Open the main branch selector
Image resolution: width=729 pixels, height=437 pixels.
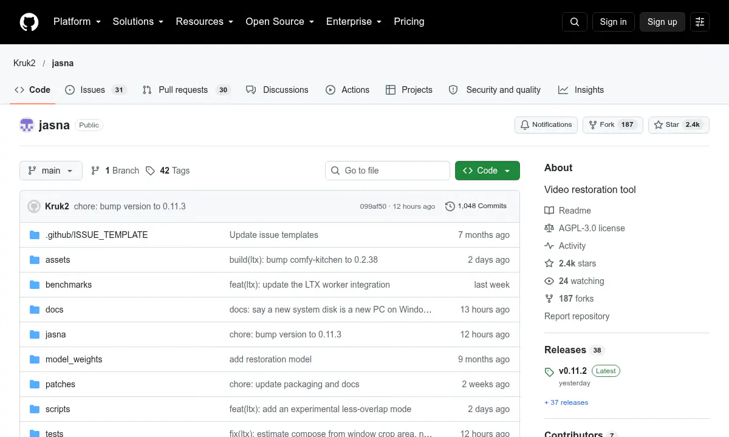coord(50,171)
